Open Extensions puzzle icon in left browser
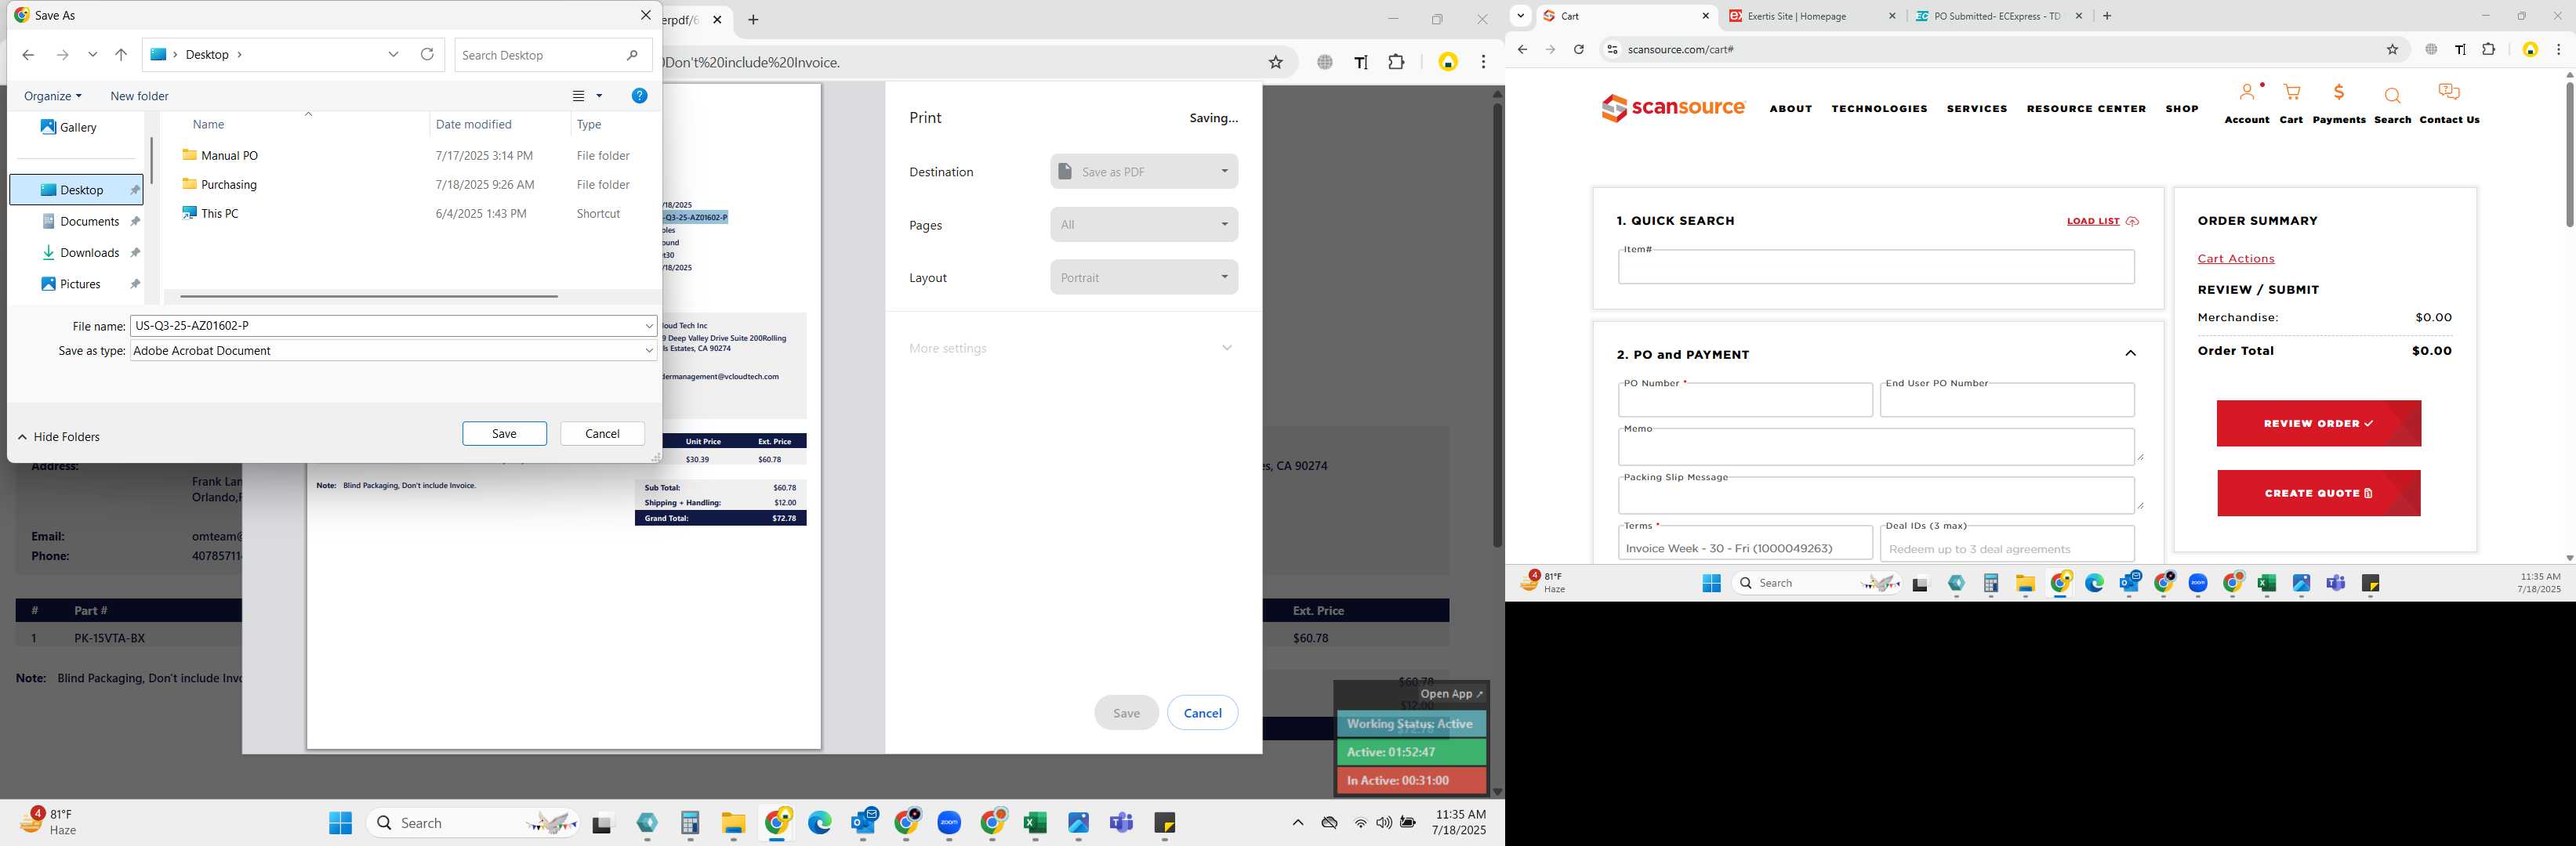This screenshot has height=846, width=2576. pyautogui.click(x=1397, y=62)
